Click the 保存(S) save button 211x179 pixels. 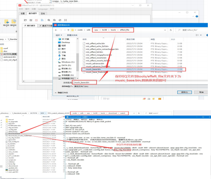point(184,92)
